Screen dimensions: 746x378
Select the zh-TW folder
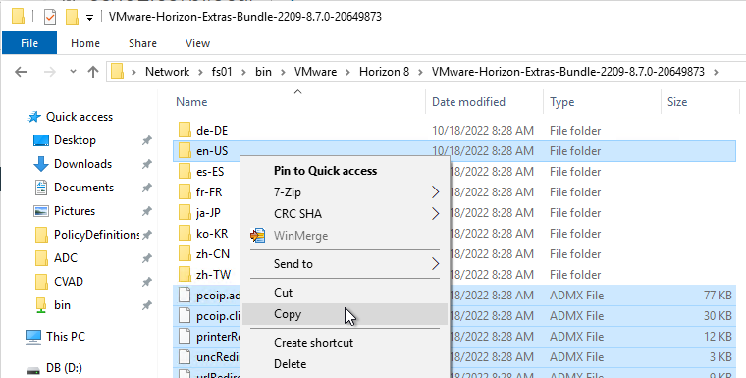point(213,275)
